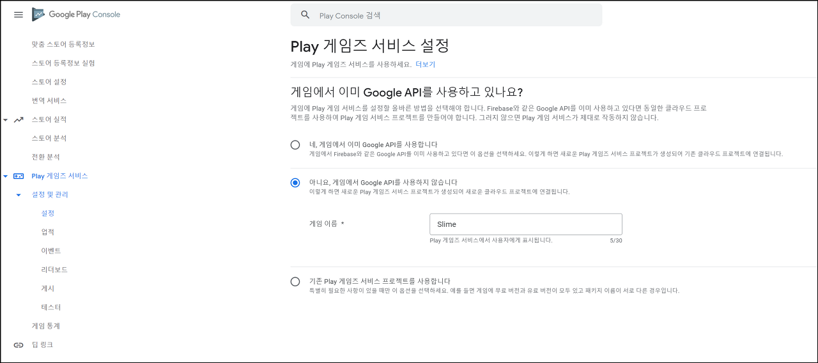Click the search magnifier icon
Screen dimensions: 818x363
[x=305, y=15]
